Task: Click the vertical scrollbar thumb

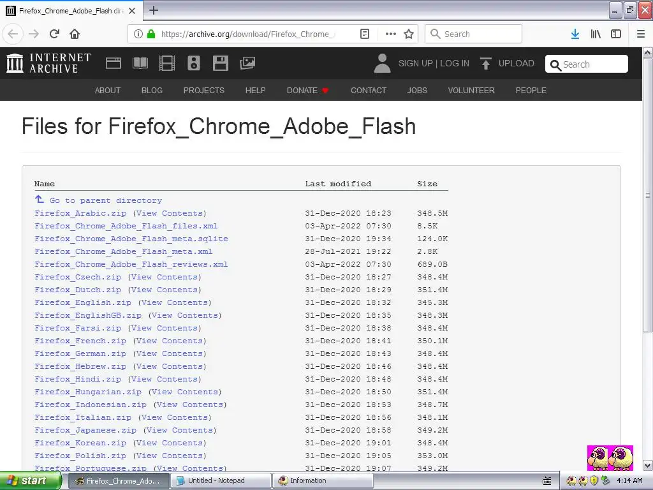Action: click(x=648, y=195)
